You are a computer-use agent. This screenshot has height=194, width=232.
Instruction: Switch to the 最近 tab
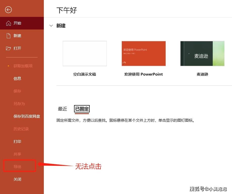[x=62, y=109]
